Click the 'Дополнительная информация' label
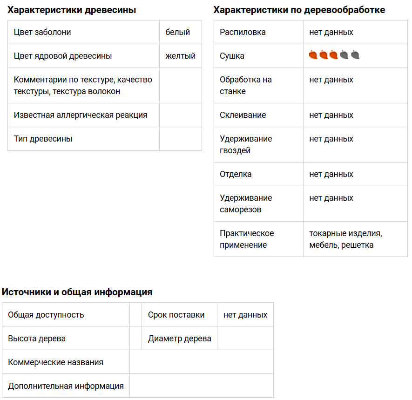The width and height of the screenshot is (412, 400). [66, 386]
